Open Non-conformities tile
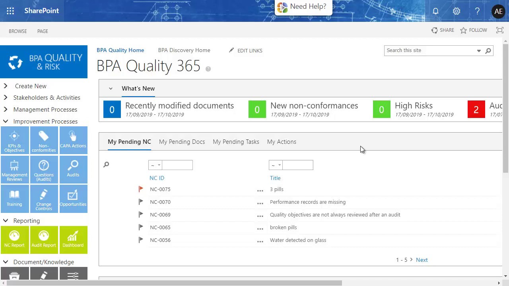The width and height of the screenshot is (509, 286). 44,141
